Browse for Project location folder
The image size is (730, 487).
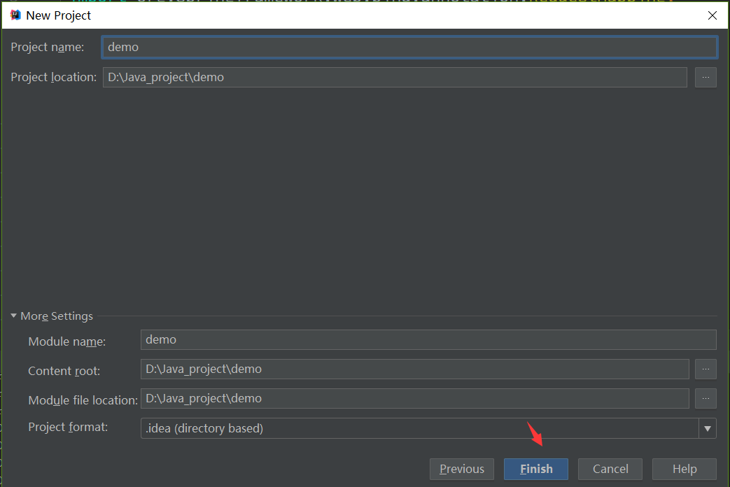click(706, 77)
